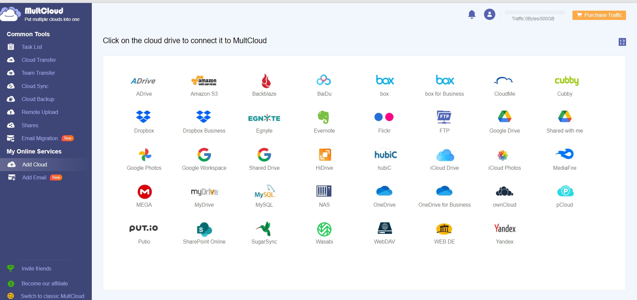Connect Wasabi storage

[x=324, y=229]
